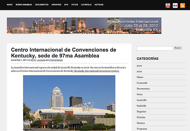The width and height of the screenshot is (190, 131).
Task: Follow the 2012 tag link under the title
Action: click(x=33, y=60)
